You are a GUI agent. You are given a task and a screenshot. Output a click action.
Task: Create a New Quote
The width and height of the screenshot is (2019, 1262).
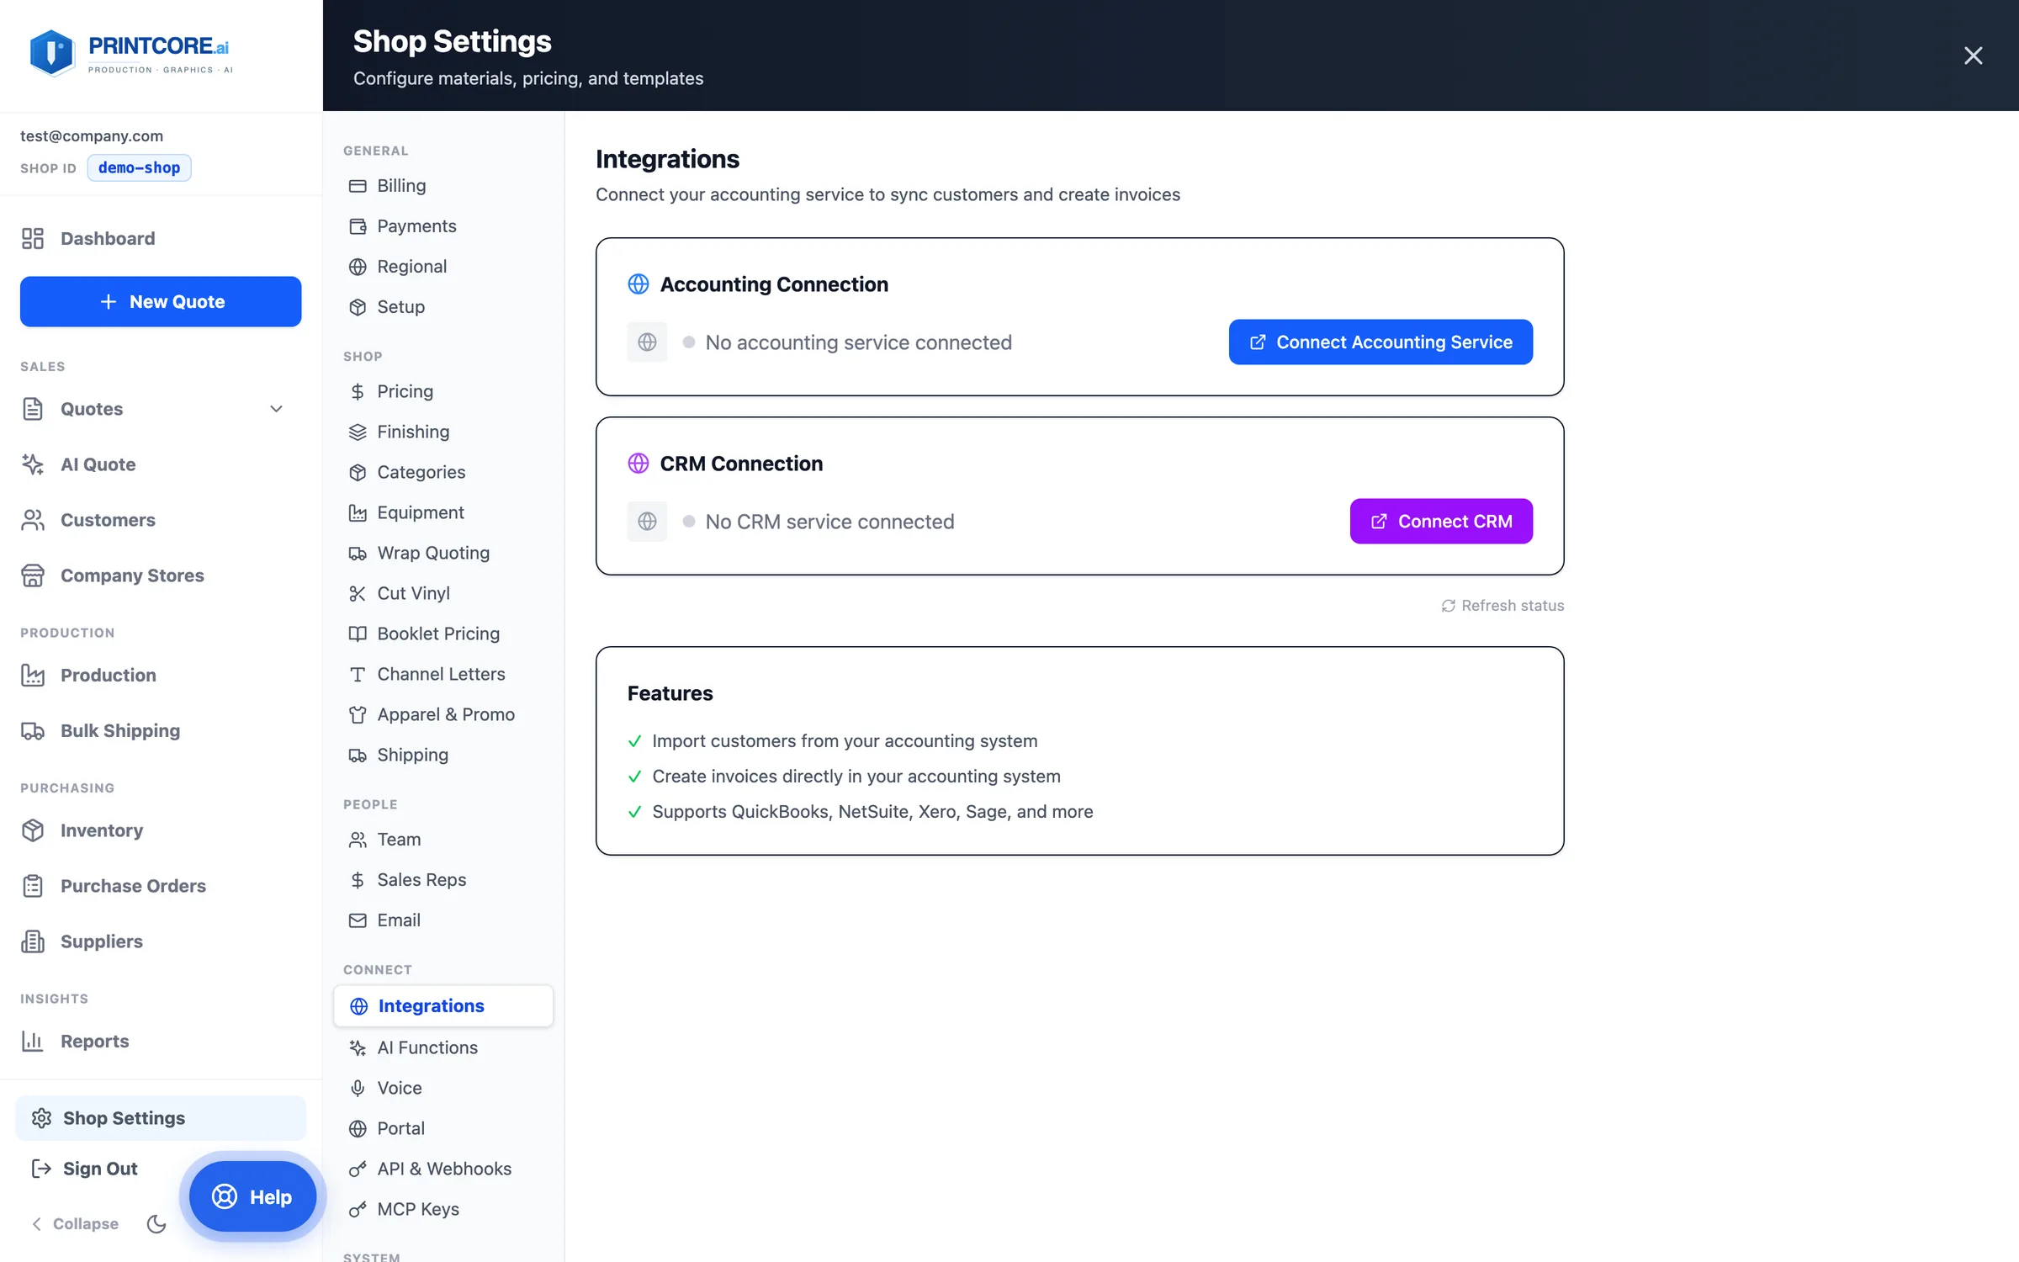click(x=161, y=301)
